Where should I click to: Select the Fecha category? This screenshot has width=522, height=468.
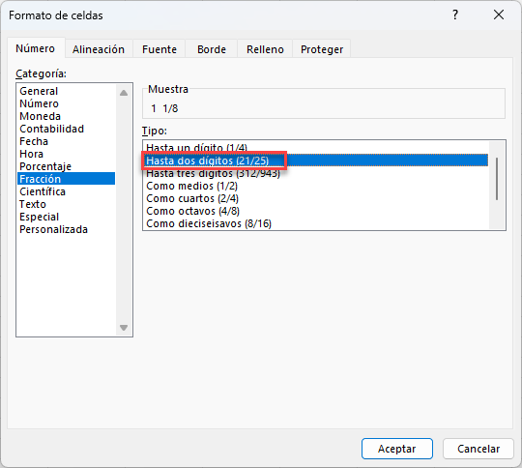pyautogui.click(x=67, y=141)
